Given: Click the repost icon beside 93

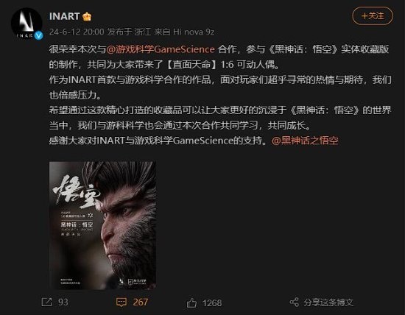Looking at the screenshot, I should (46, 302).
